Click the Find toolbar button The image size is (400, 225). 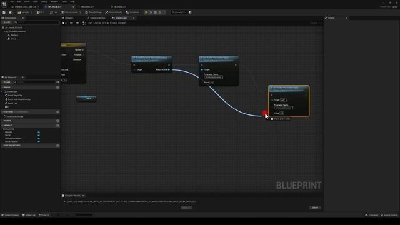pyautogui.click(x=54, y=12)
